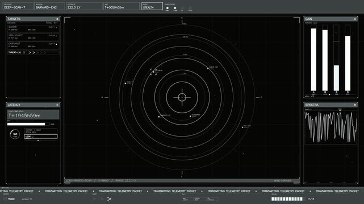
Task: Click the spectra waveform graph
Action: [x=331, y=127]
